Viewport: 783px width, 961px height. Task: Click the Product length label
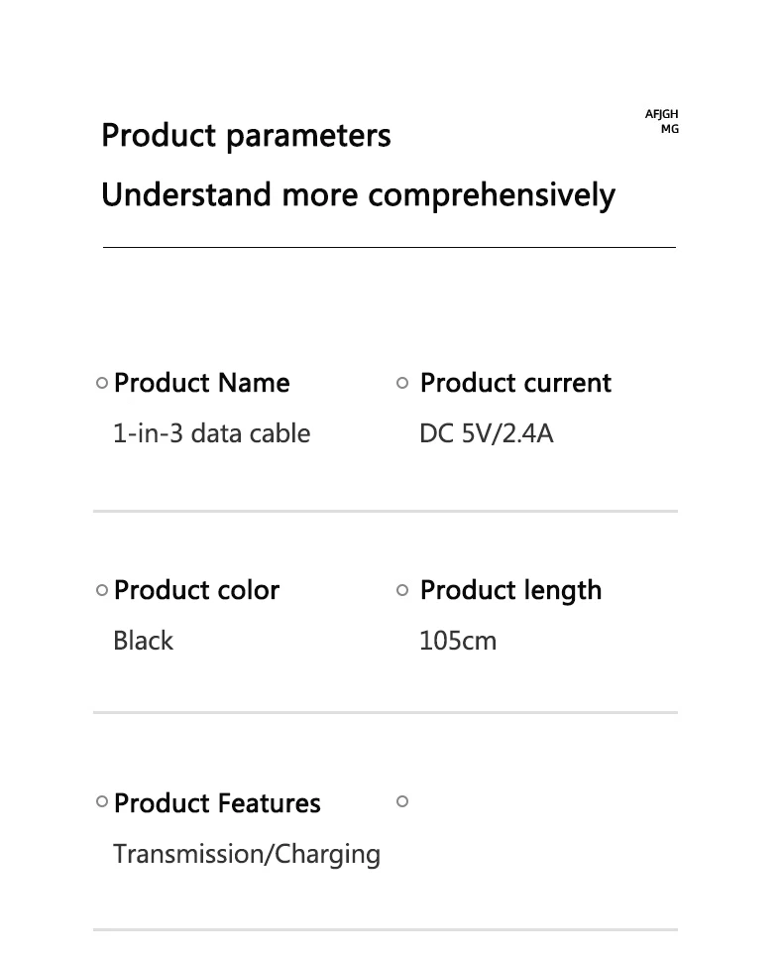[x=510, y=590]
